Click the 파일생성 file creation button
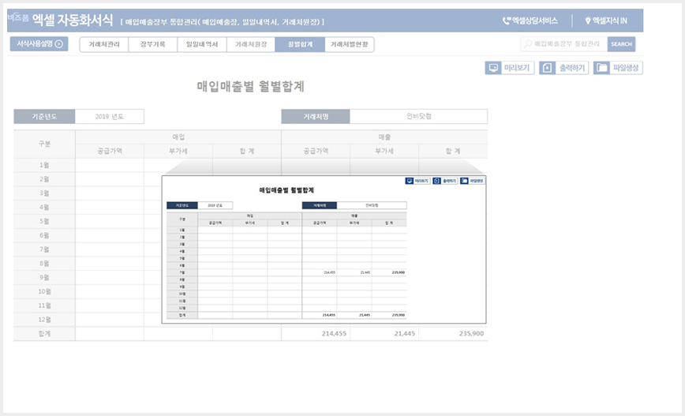Screen dimensions: 685x416 tap(618, 68)
